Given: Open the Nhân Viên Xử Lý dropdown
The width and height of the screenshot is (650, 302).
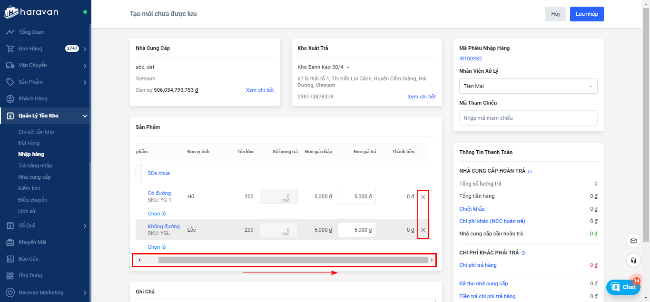Looking at the screenshot, I should (x=528, y=86).
